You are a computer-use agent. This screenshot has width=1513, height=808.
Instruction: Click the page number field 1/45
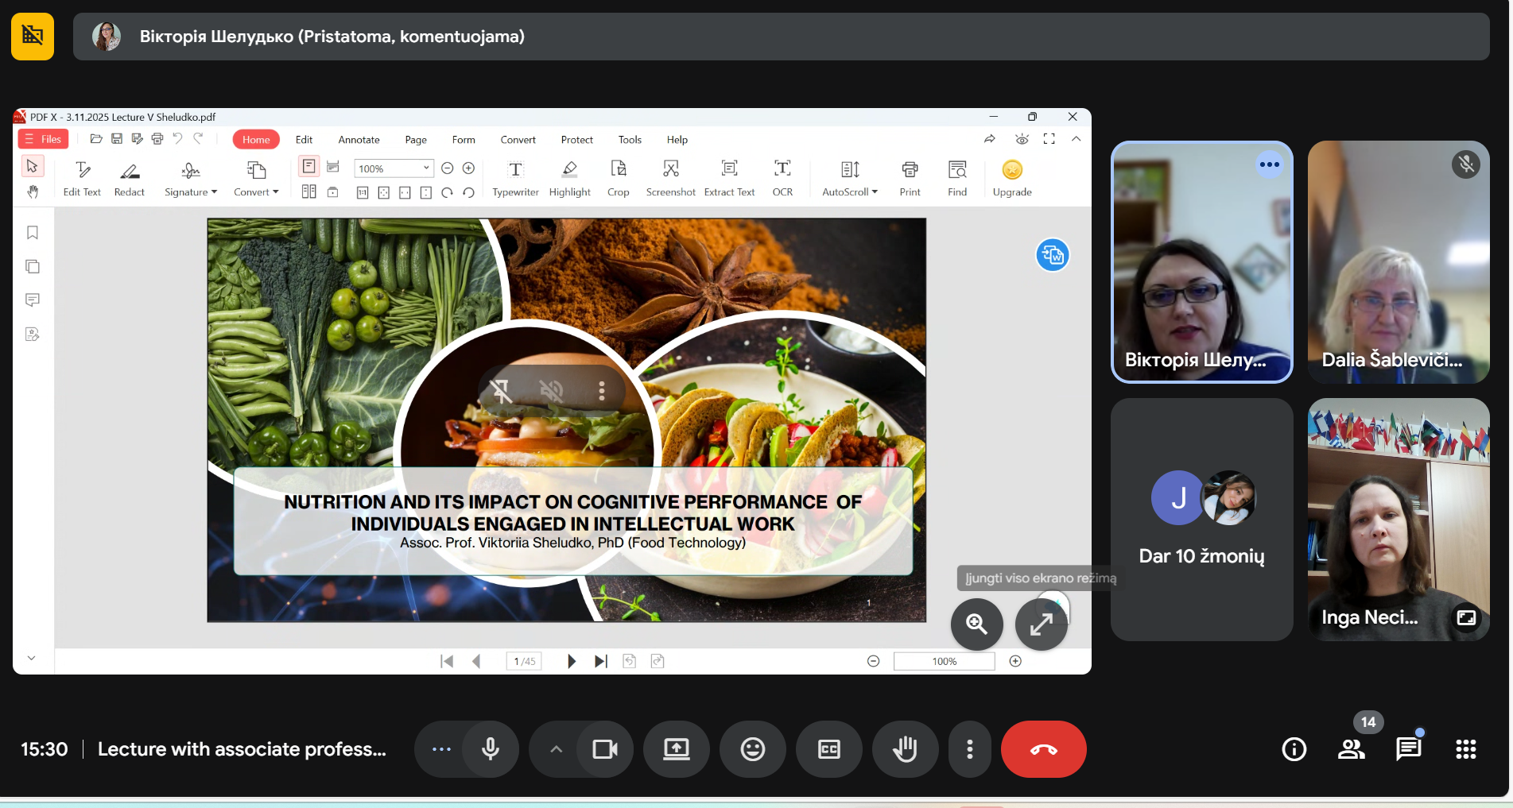click(524, 661)
